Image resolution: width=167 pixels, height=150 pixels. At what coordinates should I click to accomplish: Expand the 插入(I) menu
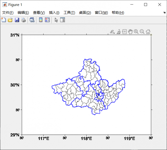[54, 13]
